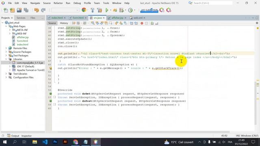Image resolution: width=260 pixels, height=146 pixels.
Task: Open the Run Project dropdown arrow
Action: [110, 10]
